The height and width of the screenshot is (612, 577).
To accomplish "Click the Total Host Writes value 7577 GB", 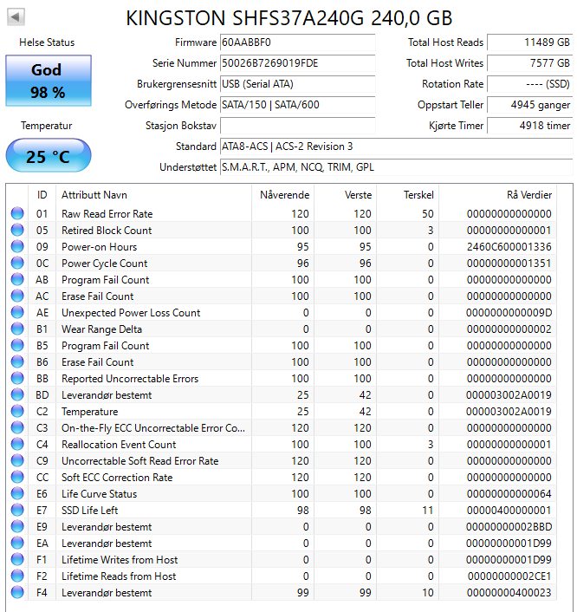I will point(530,63).
